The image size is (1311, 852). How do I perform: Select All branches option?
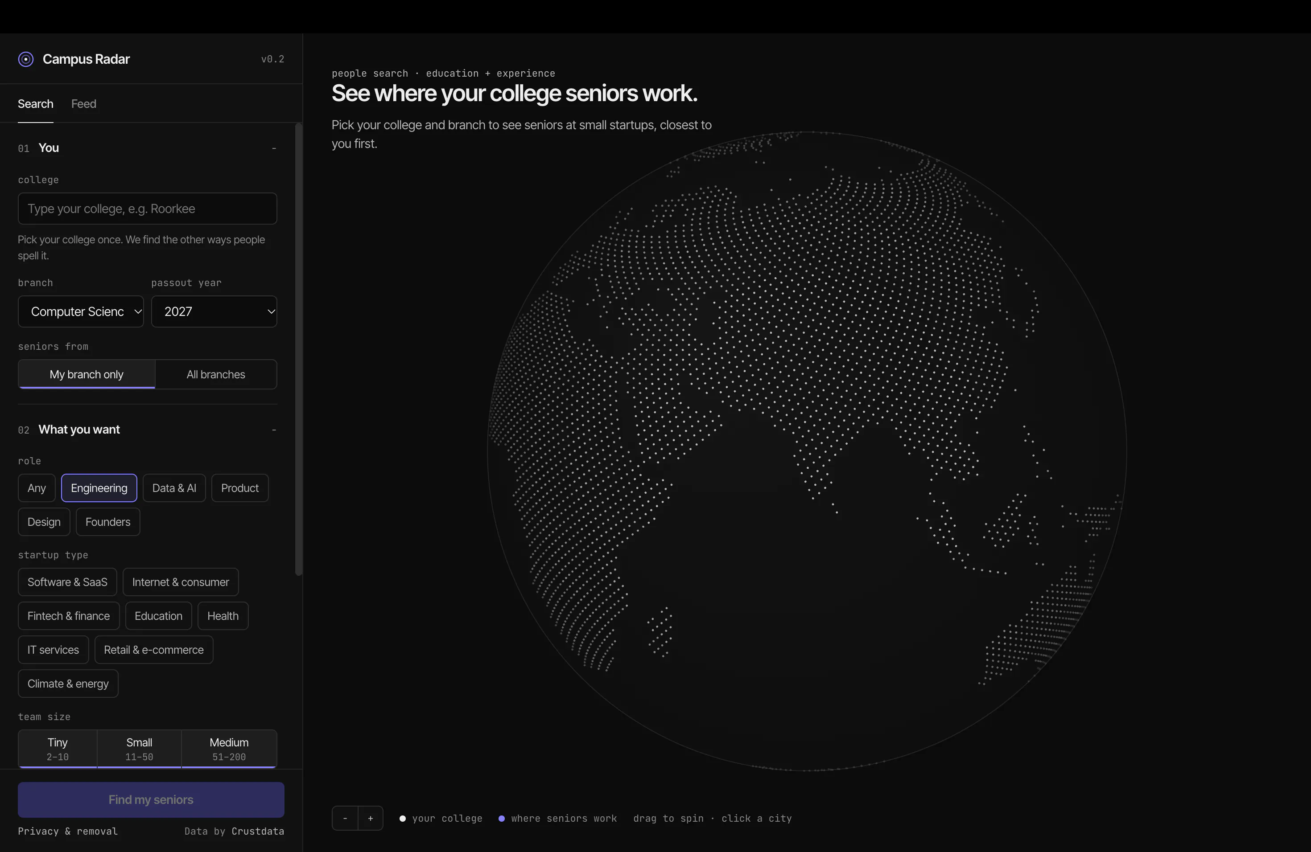click(216, 374)
